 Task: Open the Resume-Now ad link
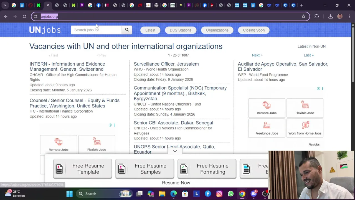[x=176, y=183]
